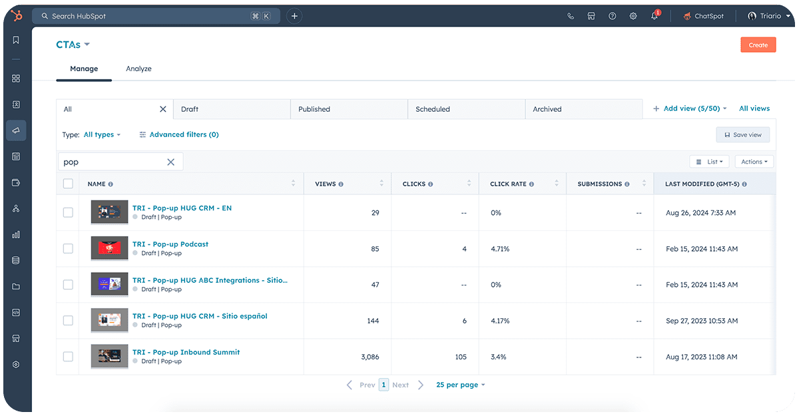This screenshot has height=416, width=799.
Task: Open the Automations icon in the sidebar
Action: point(16,208)
